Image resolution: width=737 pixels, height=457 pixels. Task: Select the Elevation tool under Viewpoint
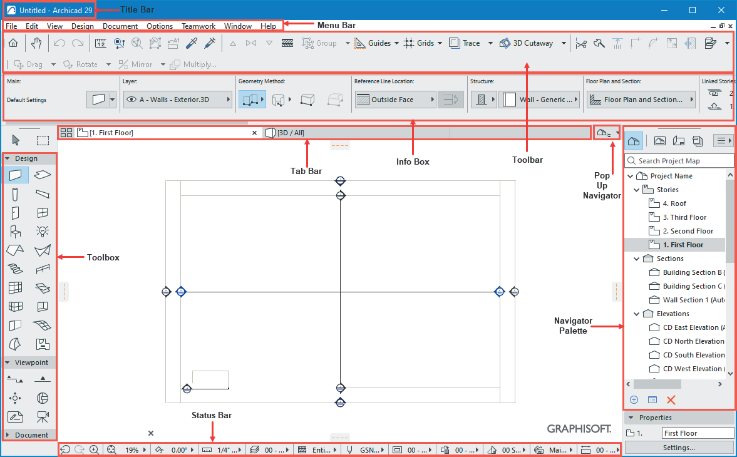click(x=43, y=379)
